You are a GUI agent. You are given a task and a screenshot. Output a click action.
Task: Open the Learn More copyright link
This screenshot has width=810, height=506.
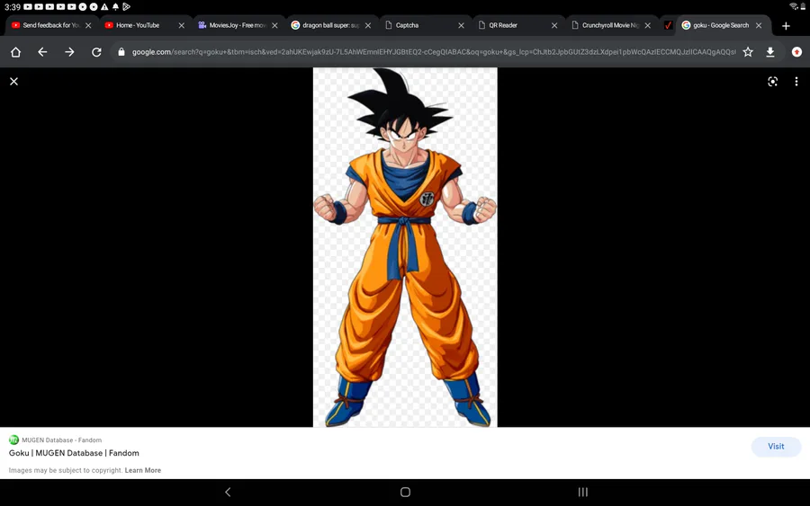click(x=142, y=470)
